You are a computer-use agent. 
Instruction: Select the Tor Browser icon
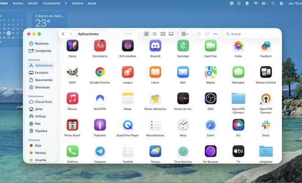[210, 151]
